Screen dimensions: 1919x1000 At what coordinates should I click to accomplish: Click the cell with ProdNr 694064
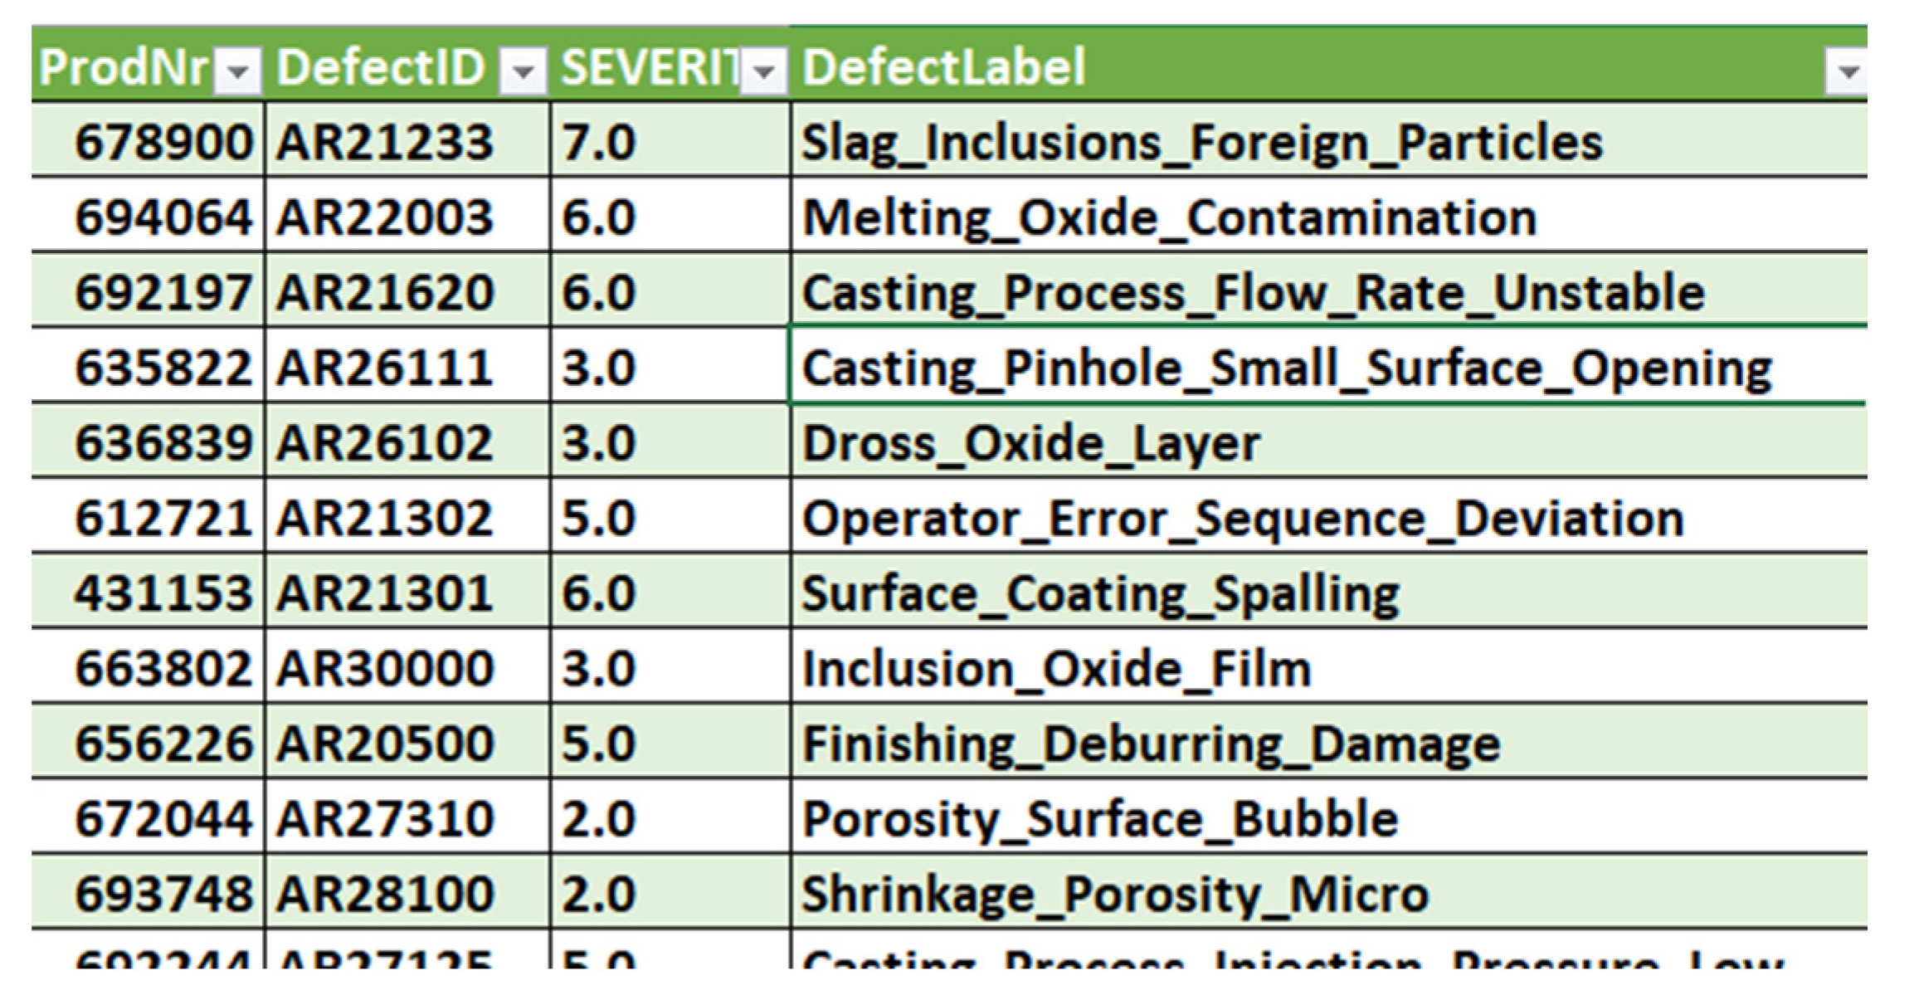click(x=148, y=214)
